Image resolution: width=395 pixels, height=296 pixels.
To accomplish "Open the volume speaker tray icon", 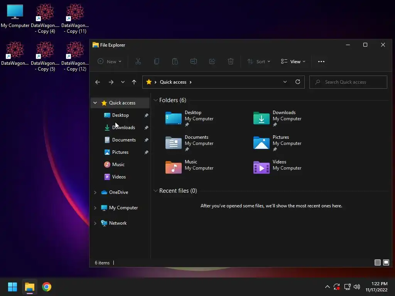I will 357,287.
